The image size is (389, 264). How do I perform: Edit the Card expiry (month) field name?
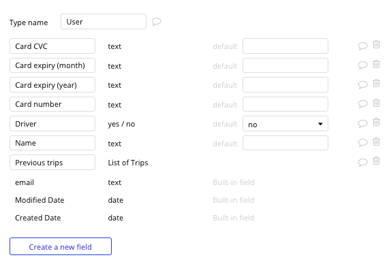[x=52, y=65]
